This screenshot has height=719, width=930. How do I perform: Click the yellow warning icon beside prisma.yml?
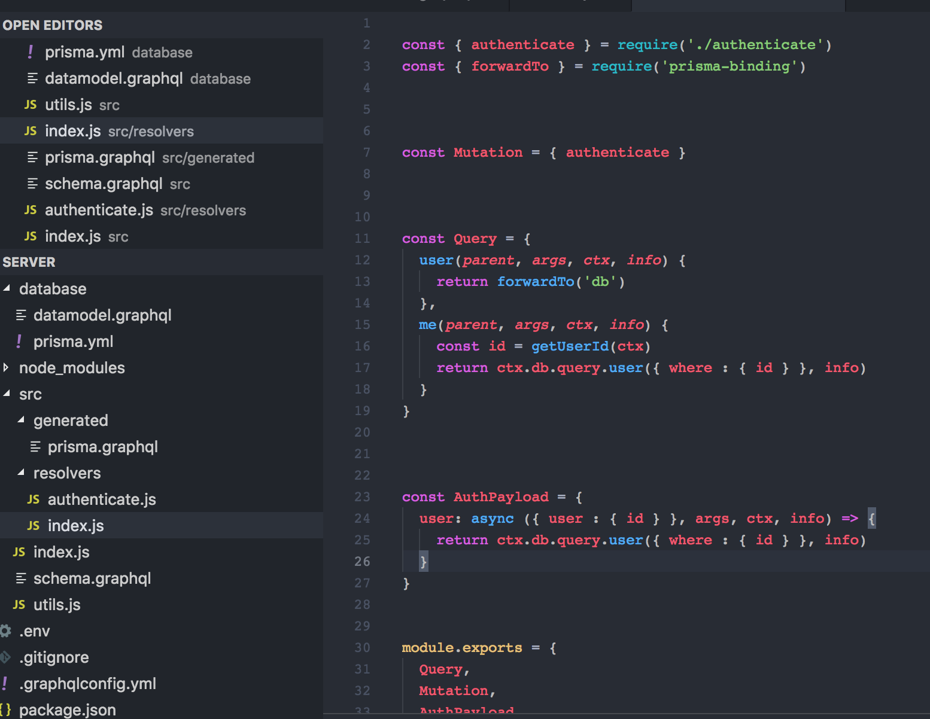30,51
